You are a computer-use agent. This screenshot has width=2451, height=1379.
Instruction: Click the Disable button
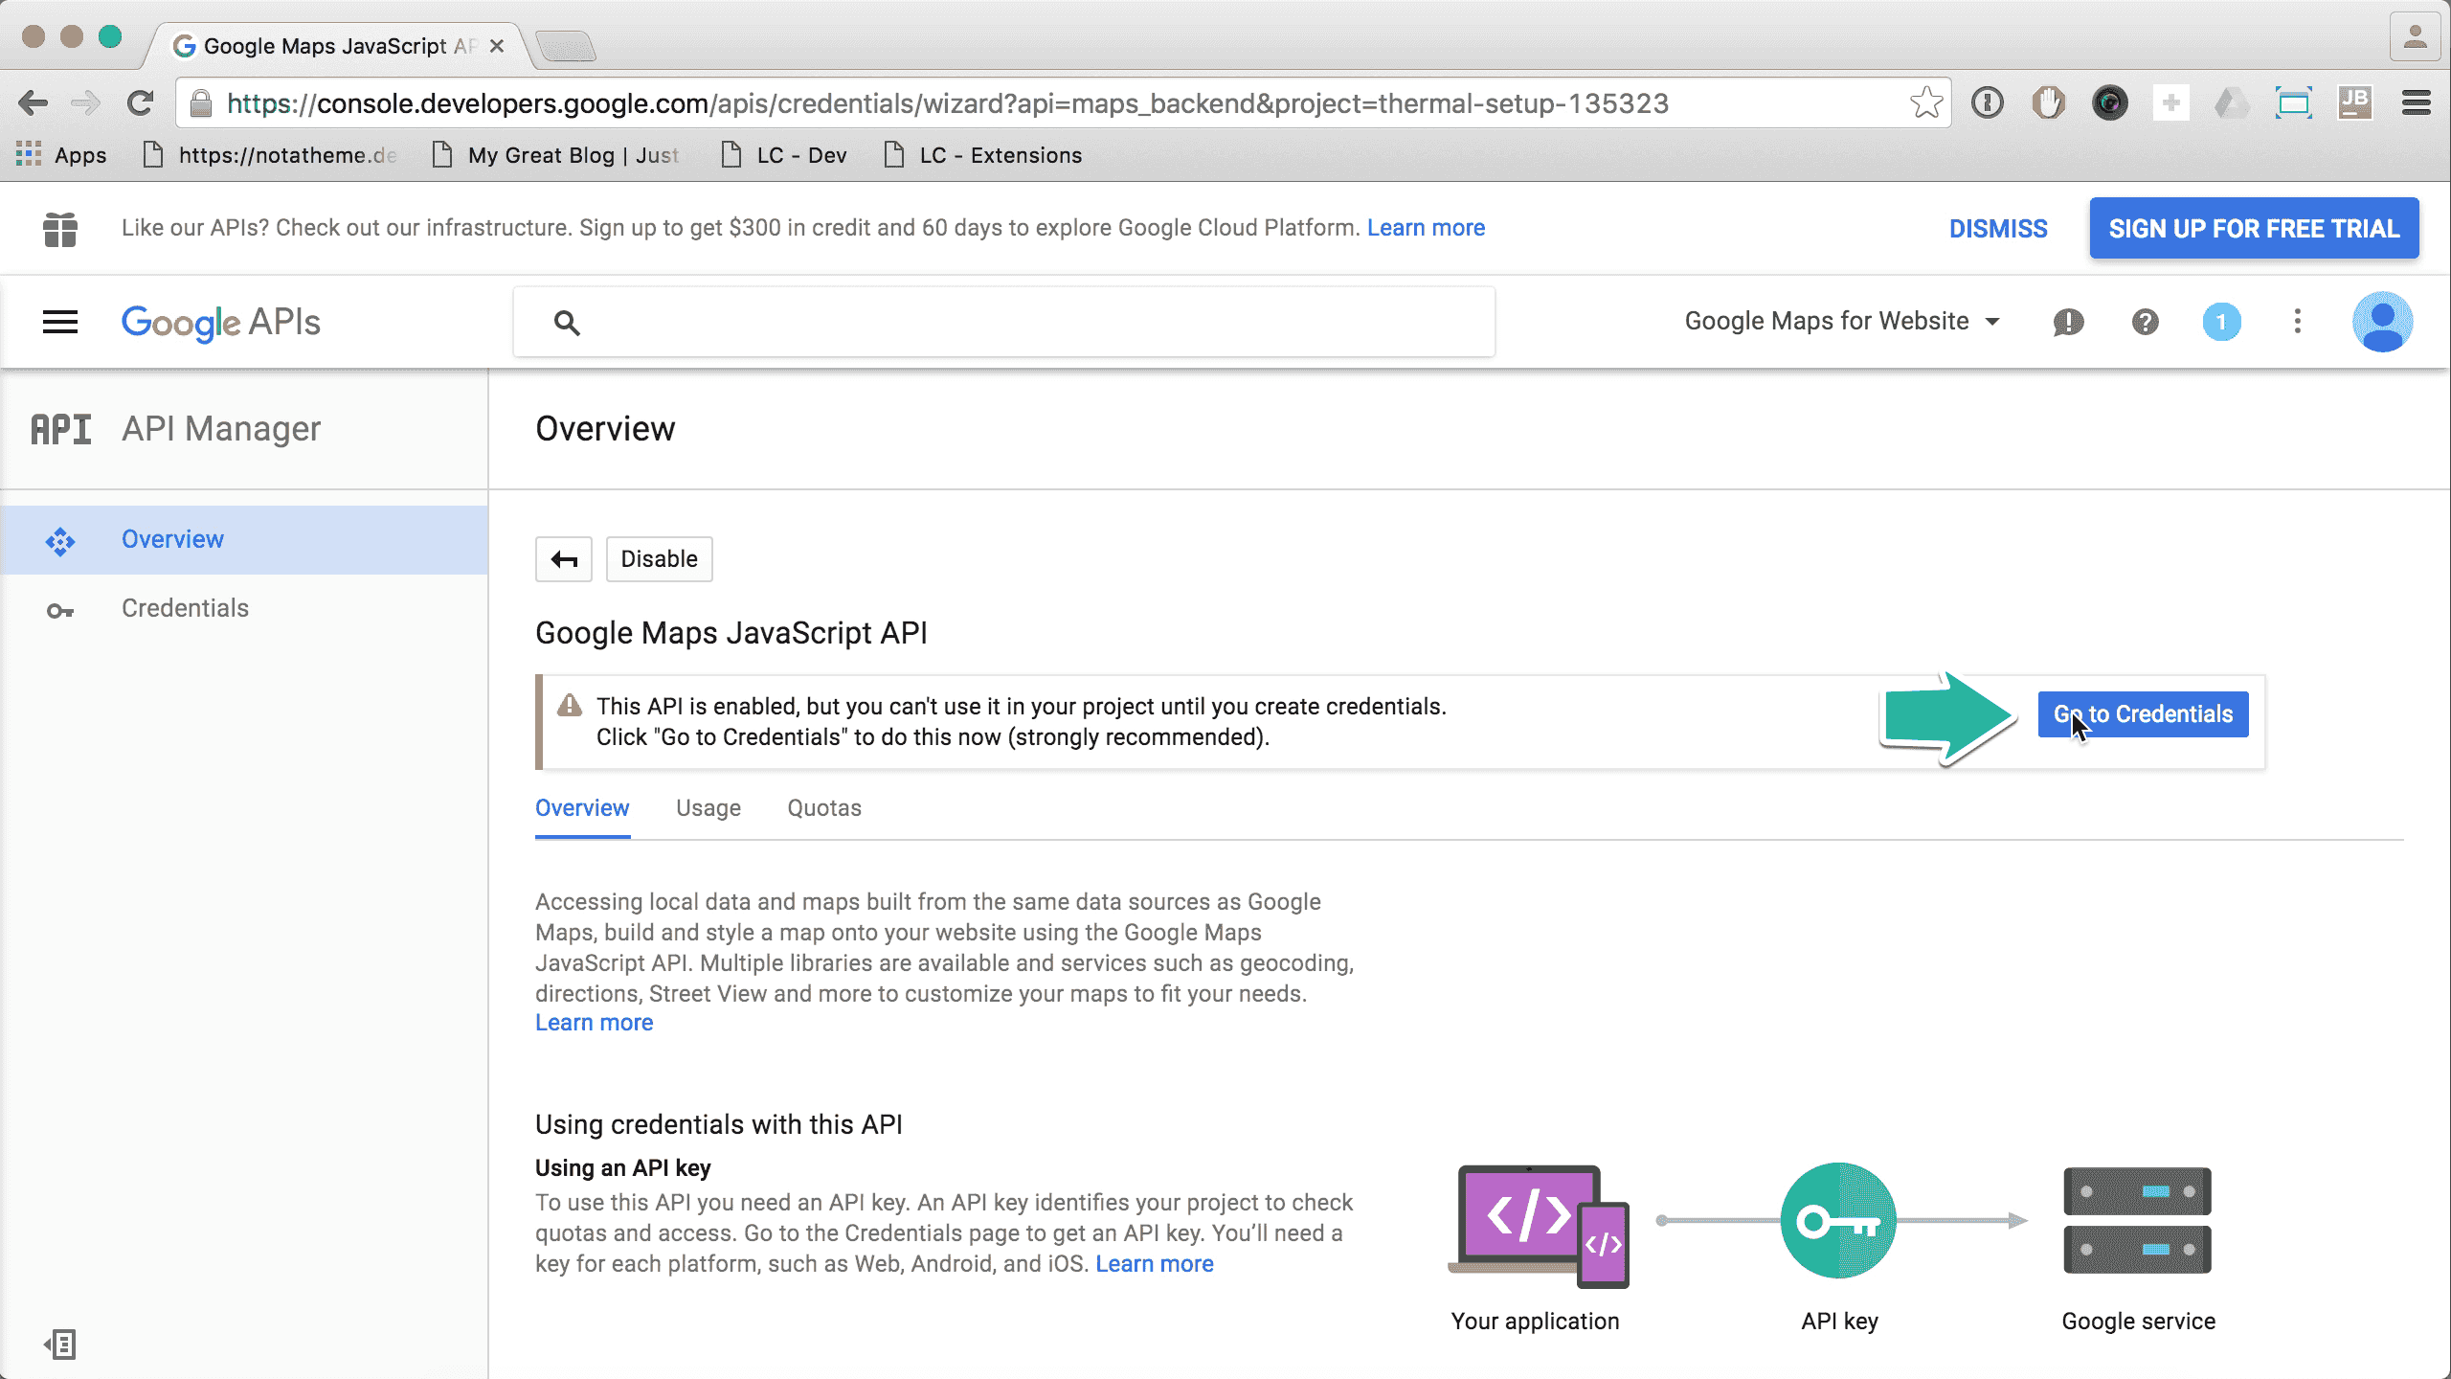tap(658, 559)
